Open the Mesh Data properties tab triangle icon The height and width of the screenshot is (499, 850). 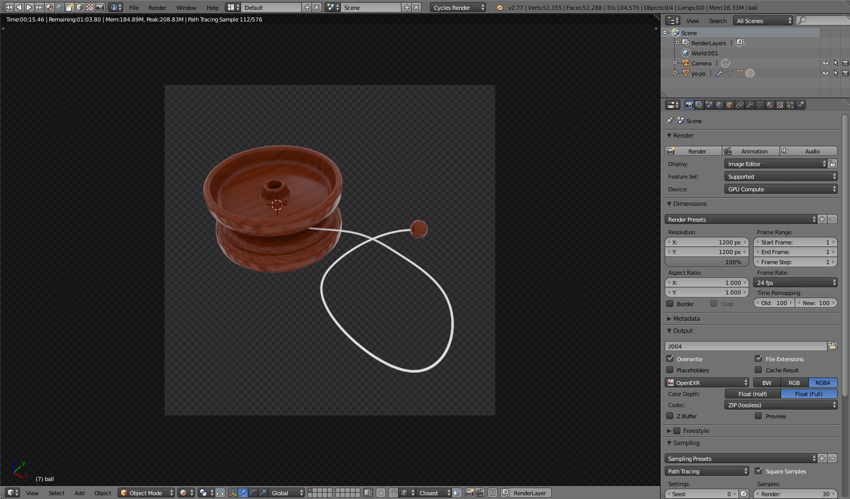click(760, 105)
